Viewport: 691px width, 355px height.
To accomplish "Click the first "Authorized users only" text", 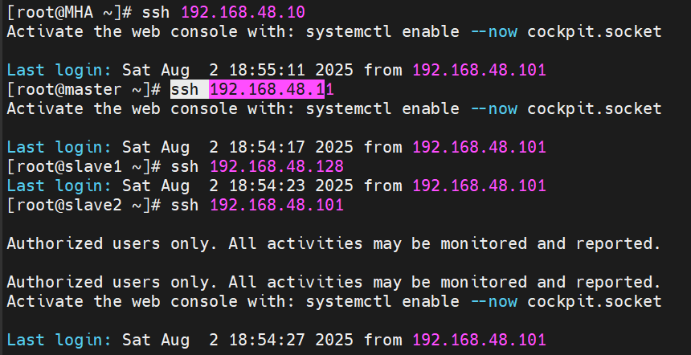I will click(x=112, y=243).
